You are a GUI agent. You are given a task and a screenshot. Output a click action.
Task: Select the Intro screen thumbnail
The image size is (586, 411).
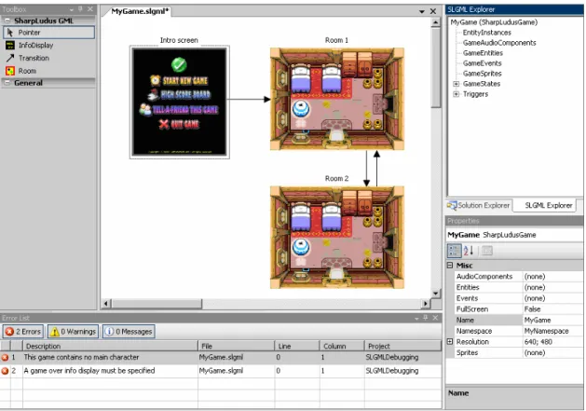tap(180, 103)
